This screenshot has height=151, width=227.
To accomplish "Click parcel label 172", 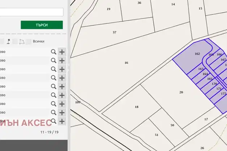I will [223, 94].
